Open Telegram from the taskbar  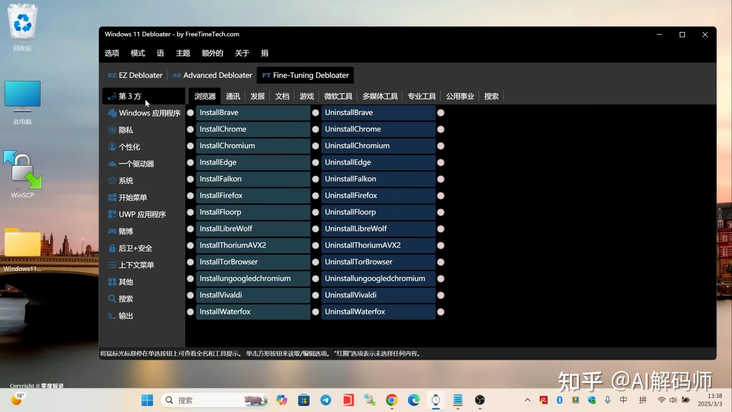pos(326,400)
